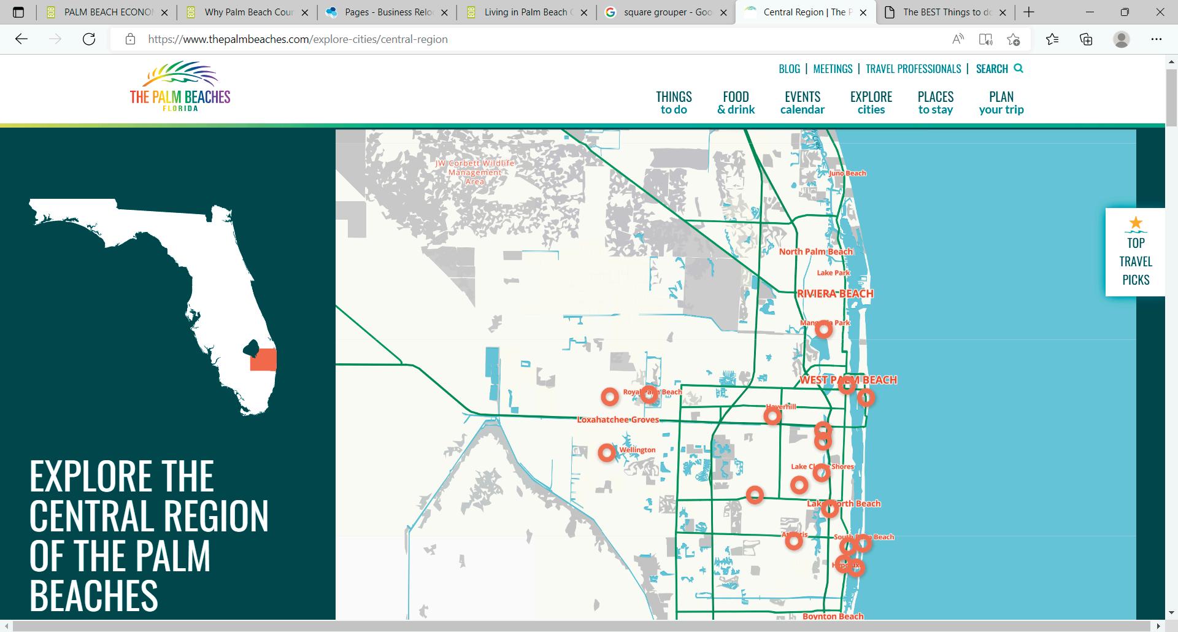Select the Wellington map marker
This screenshot has width=1178, height=632.
coord(607,453)
